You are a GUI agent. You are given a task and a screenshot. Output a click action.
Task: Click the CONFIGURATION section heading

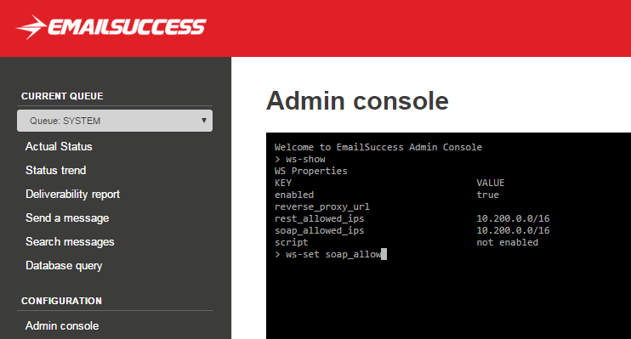61,301
